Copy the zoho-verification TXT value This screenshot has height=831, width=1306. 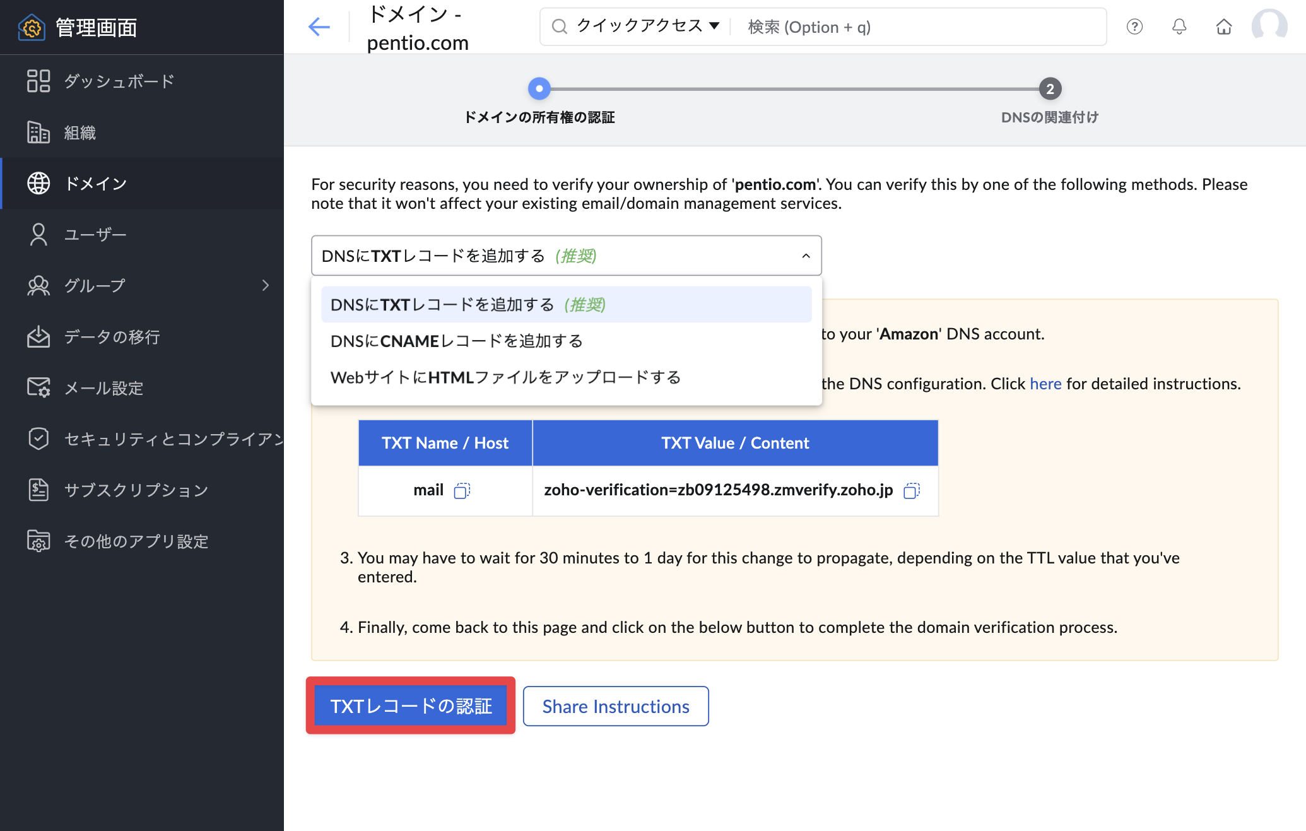click(912, 490)
